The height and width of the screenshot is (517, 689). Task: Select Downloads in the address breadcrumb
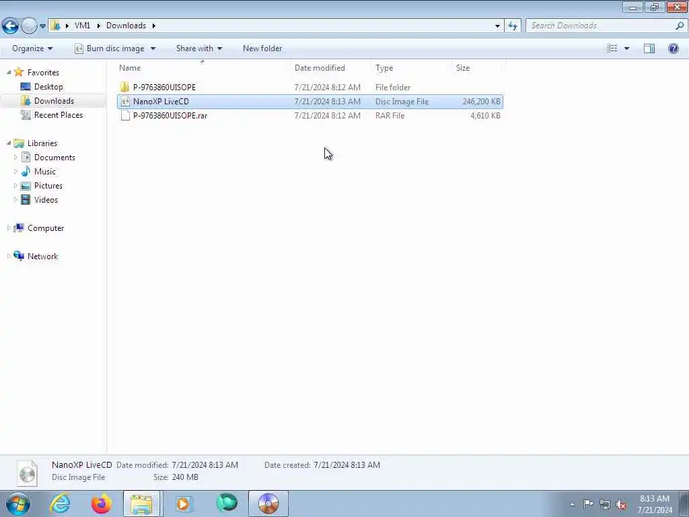pos(126,26)
